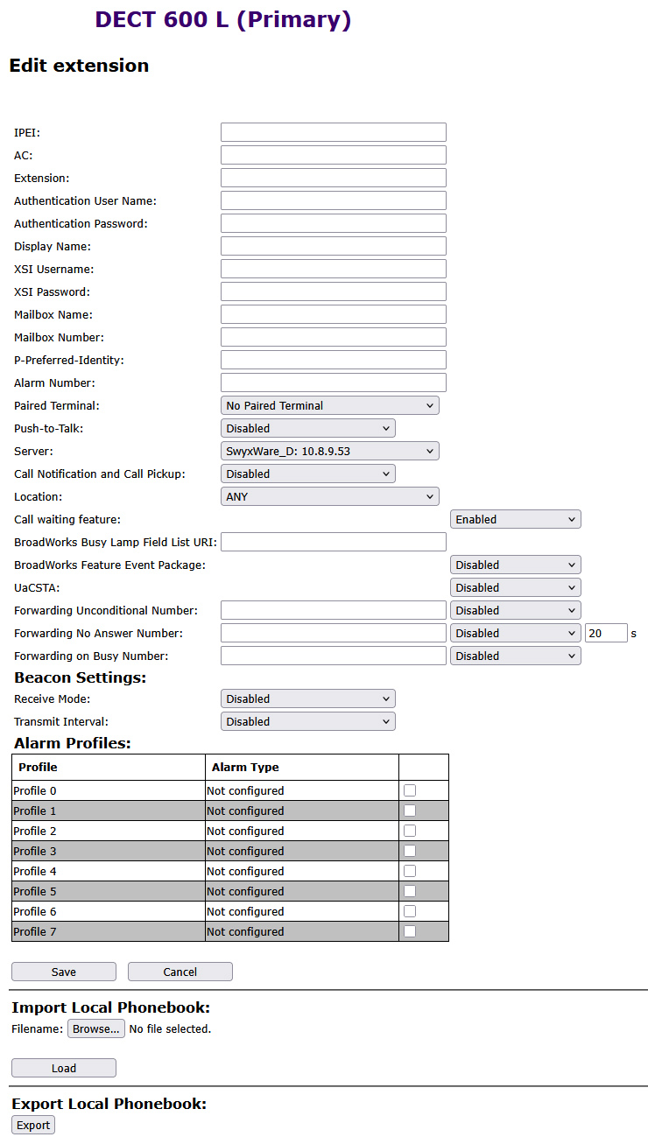This screenshot has width=648, height=1144.
Task: Open the Forwarding on Busy status dropdown
Action: (x=516, y=656)
